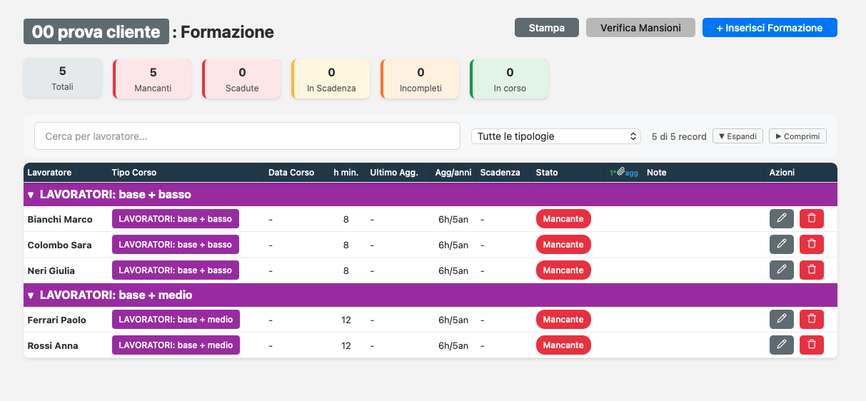The height and width of the screenshot is (401, 866).
Task: Click the Stampa button
Action: pos(547,28)
